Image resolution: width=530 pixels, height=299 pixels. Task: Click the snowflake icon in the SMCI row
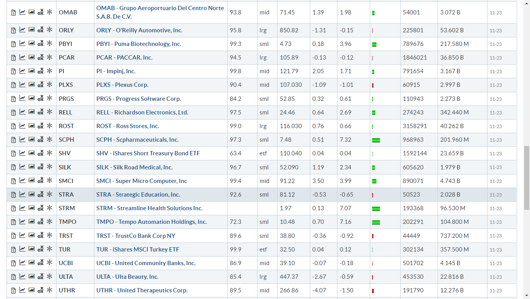(49, 181)
